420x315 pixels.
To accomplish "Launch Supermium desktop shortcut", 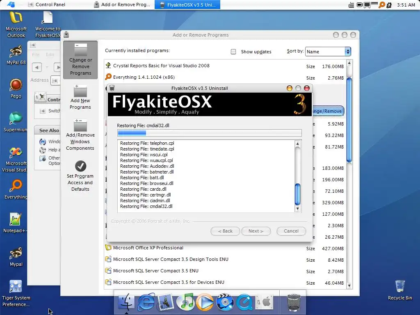I will point(16,122).
